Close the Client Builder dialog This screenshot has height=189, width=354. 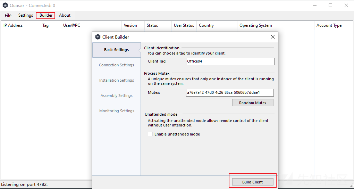273,37
